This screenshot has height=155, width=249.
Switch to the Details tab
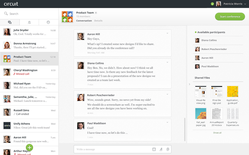click(98, 21)
